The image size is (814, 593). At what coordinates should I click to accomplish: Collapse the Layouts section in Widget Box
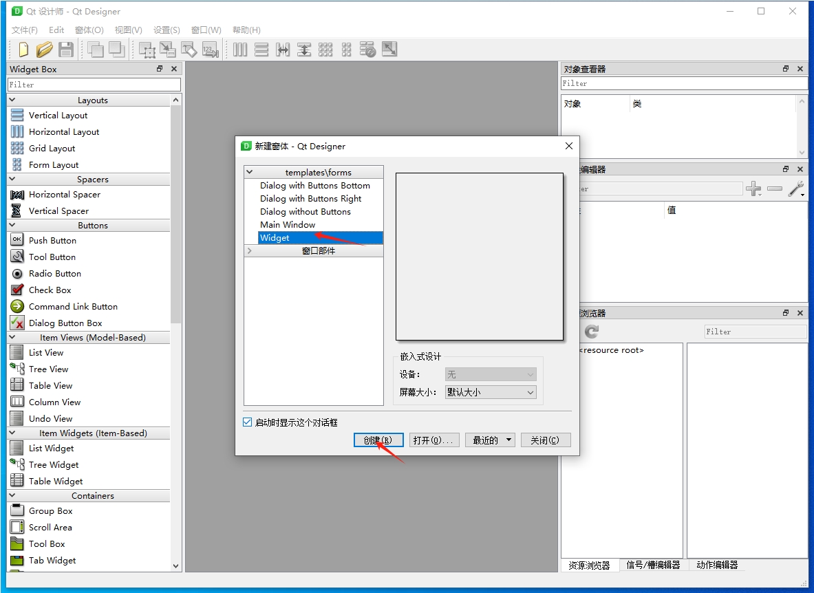[x=12, y=100]
